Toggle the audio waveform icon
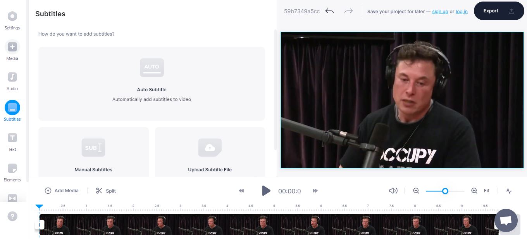 [x=509, y=191]
